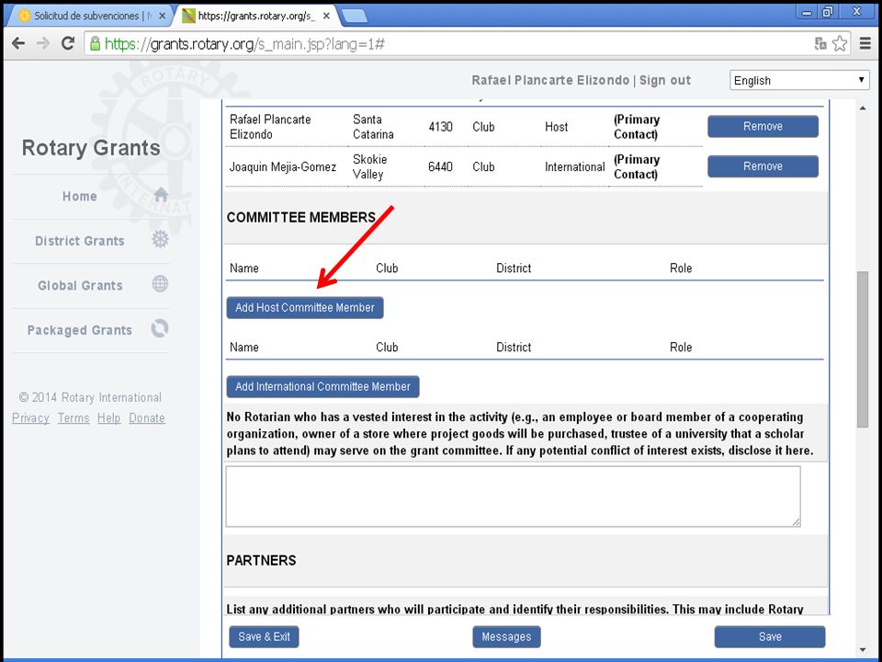Open a new browser tab
This screenshot has width=882, height=662.
(x=355, y=17)
